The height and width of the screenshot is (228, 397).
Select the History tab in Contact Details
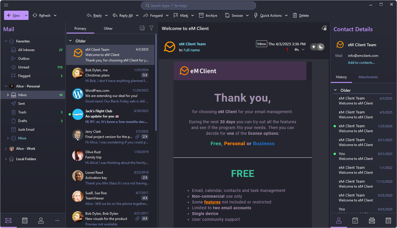pyautogui.click(x=341, y=77)
